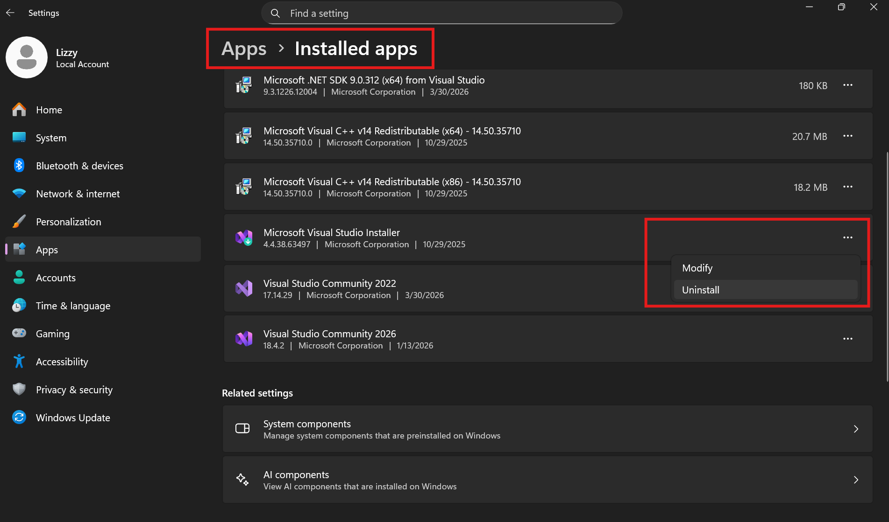Click the 20.7 MB size value

coord(810,137)
